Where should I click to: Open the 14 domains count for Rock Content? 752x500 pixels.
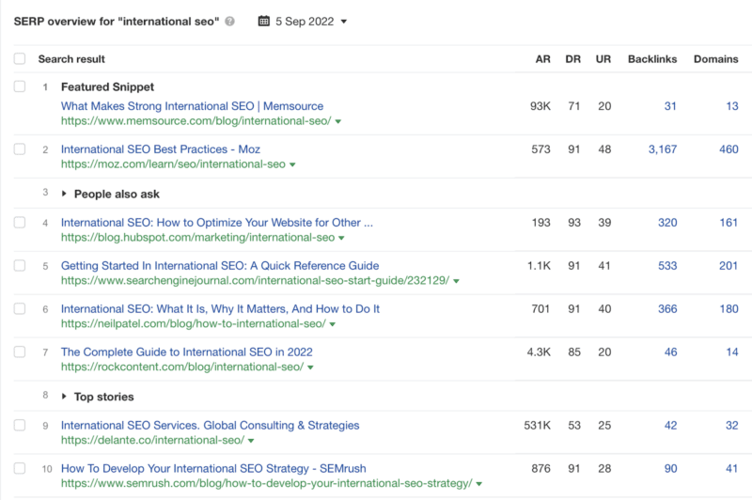pyautogui.click(x=732, y=352)
